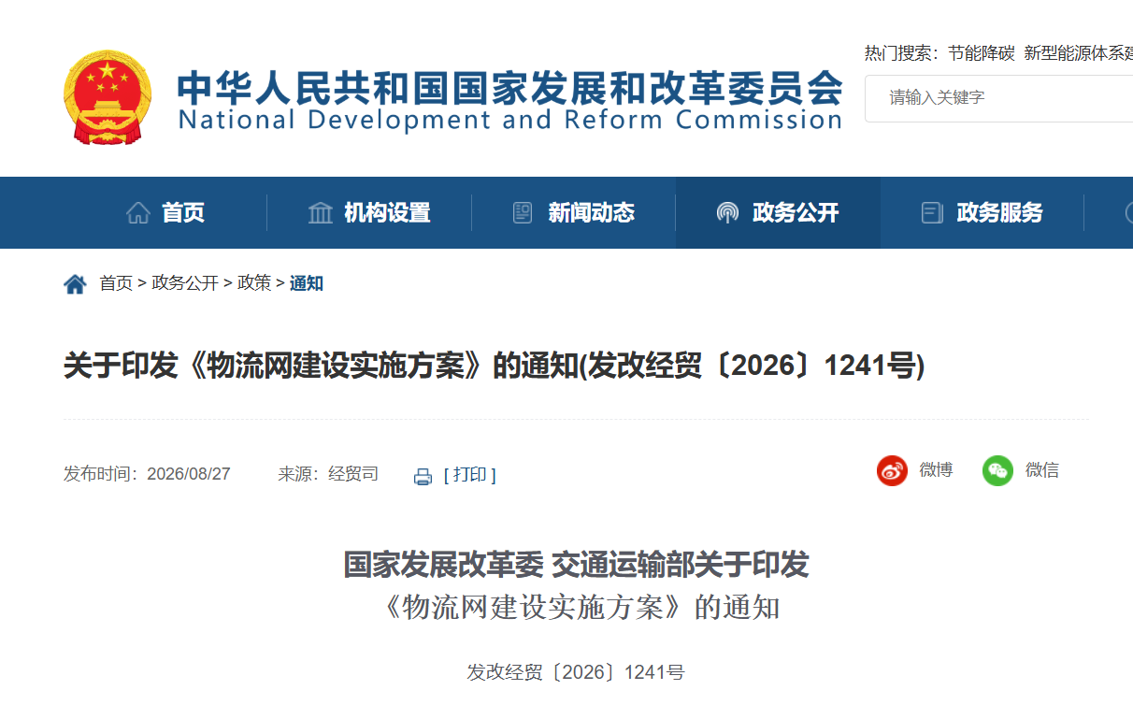
Task: Click the blue home icon in breadcrumb
Action: (x=75, y=283)
